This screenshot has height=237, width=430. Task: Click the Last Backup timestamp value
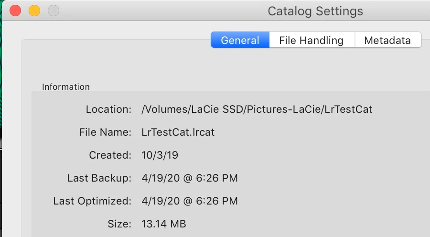click(190, 178)
